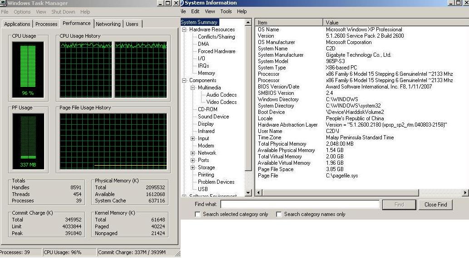Click the details pane horizontal scrollbar thumb
This screenshot has height=260, width=469.
[x=341, y=193]
